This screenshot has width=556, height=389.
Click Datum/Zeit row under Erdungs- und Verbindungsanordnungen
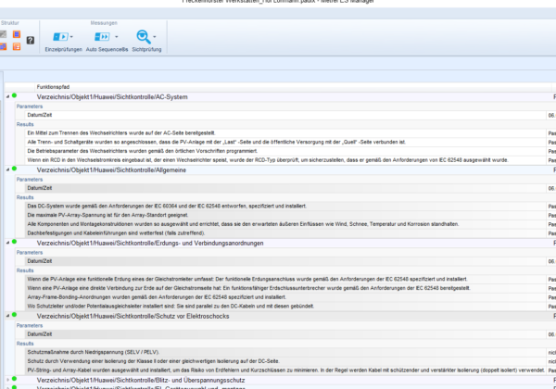point(285,261)
